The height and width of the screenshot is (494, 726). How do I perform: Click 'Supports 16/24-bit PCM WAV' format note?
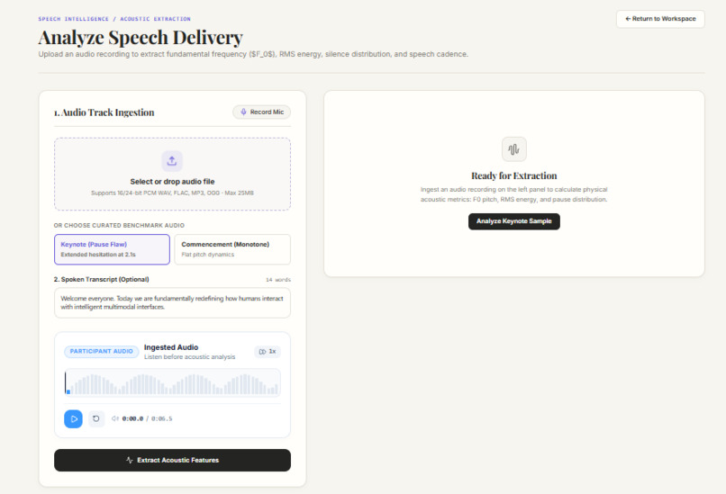coord(172,193)
